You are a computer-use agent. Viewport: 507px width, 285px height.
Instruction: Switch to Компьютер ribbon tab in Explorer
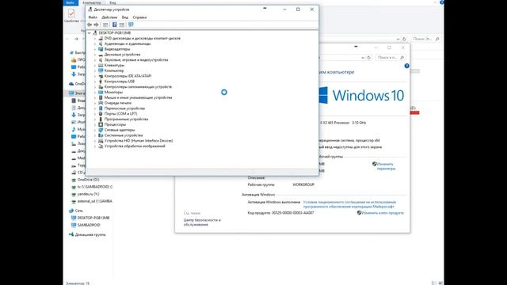pos(92,2)
